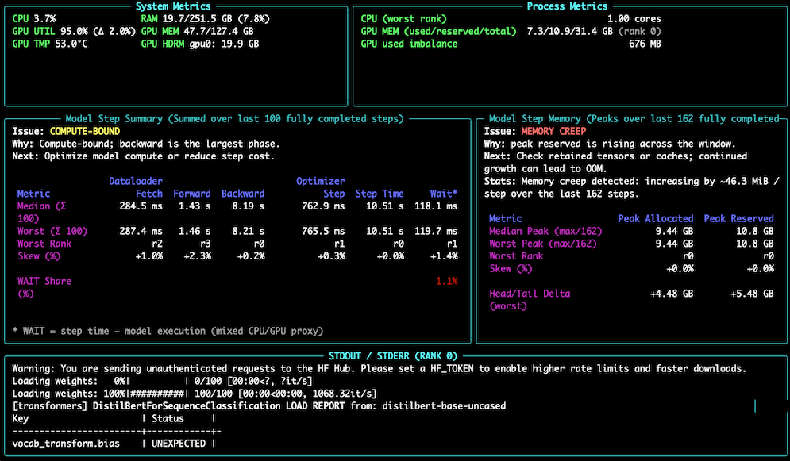Image resolution: width=790 pixels, height=461 pixels.
Task: Select the COMPUTE-BOUND issue label
Action: (85, 132)
